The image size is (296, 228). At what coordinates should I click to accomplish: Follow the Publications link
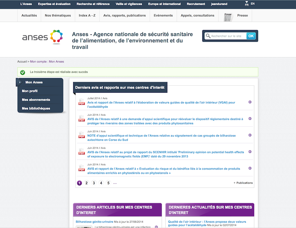pyautogui.click(x=244, y=183)
